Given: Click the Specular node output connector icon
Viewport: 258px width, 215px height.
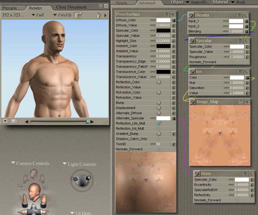Looking at the screenshot, I should [x=192, y=41].
